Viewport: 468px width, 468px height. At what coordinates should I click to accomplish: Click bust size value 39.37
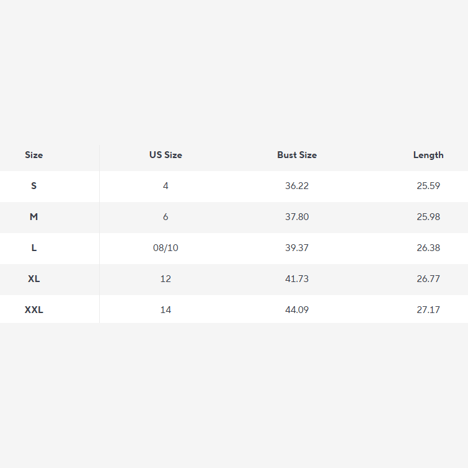[x=297, y=248]
